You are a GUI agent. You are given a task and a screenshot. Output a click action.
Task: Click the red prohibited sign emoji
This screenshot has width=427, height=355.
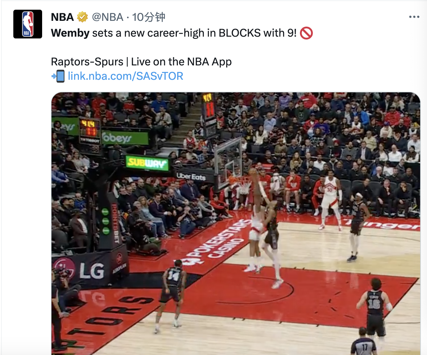pyautogui.click(x=306, y=33)
